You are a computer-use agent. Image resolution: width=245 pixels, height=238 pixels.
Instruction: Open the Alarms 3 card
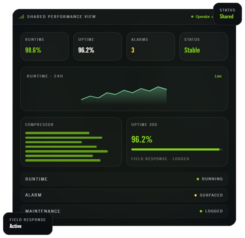pos(150,46)
